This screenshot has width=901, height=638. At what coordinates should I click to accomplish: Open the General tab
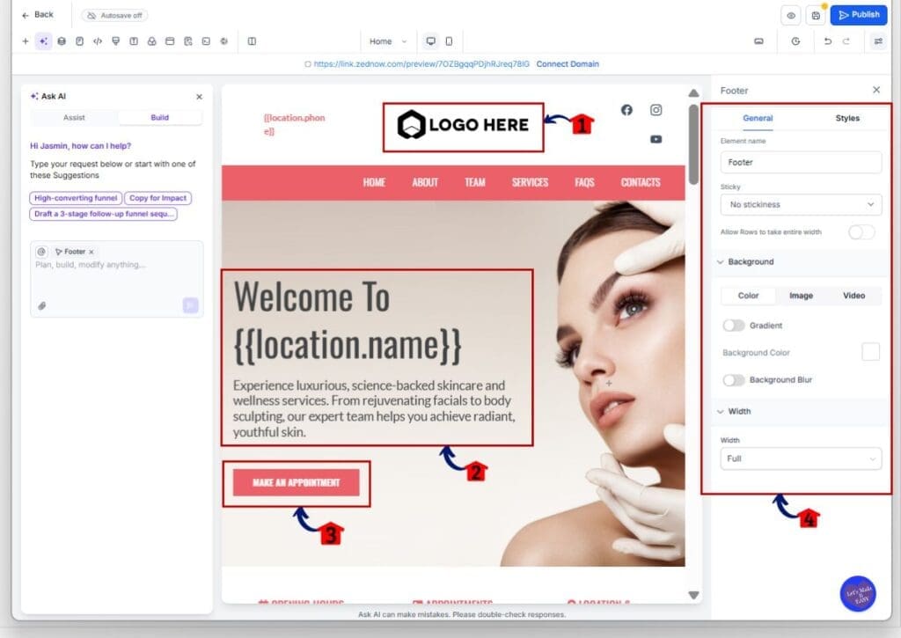758,118
